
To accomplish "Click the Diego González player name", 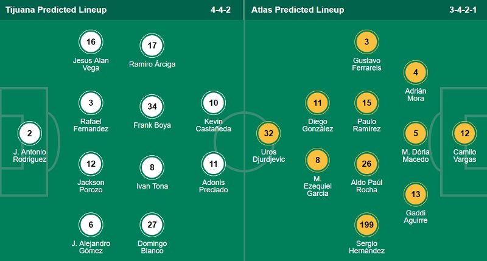I will click(317, 125).
